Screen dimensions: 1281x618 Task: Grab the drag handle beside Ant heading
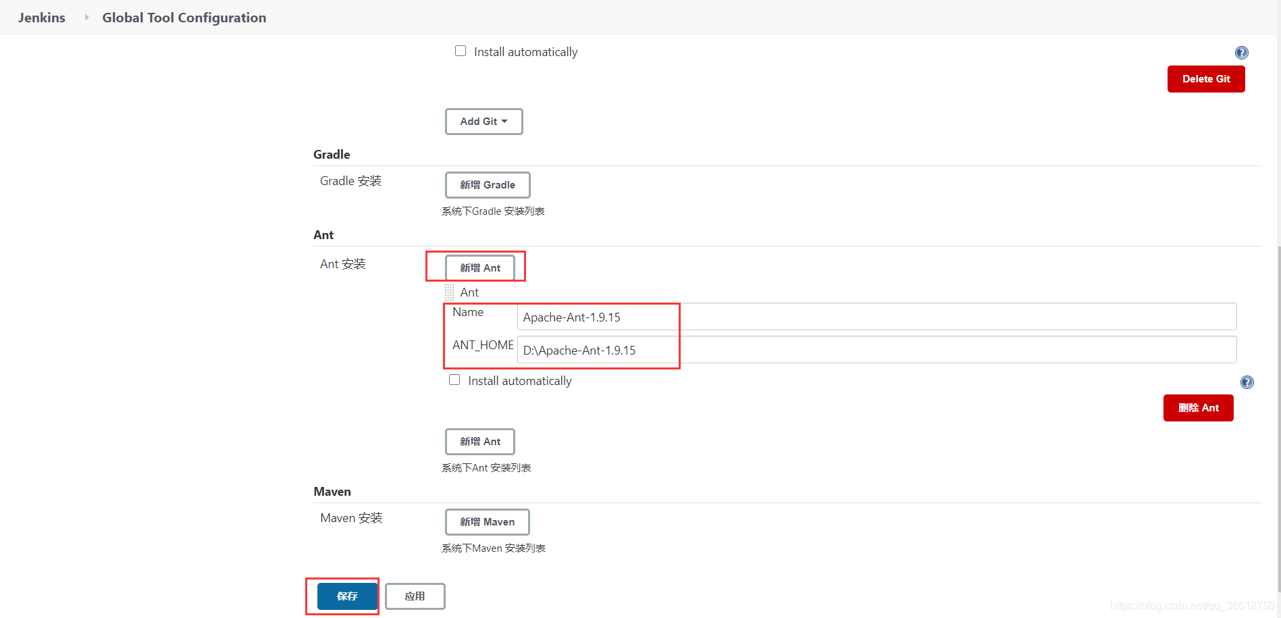[449, 292]
